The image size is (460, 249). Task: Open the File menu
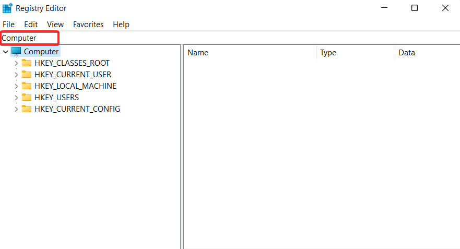(x=8, y=25)
